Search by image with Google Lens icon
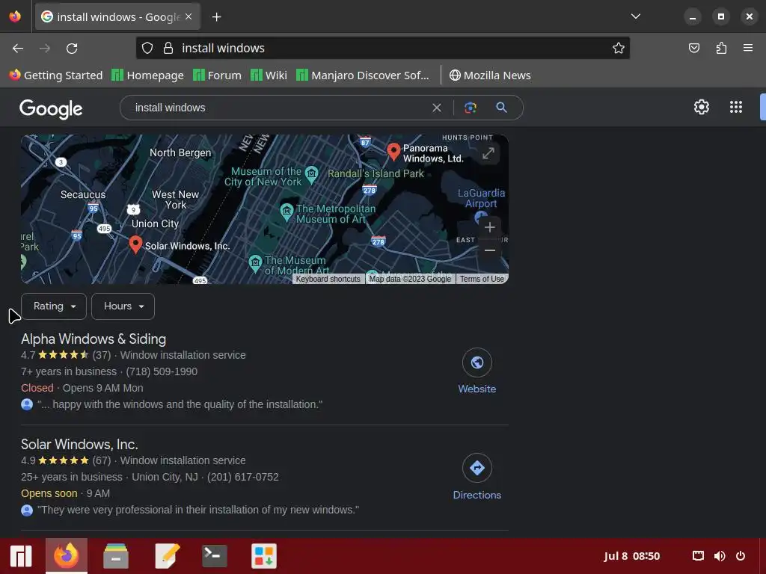The image size is (766, 574). 471,108
